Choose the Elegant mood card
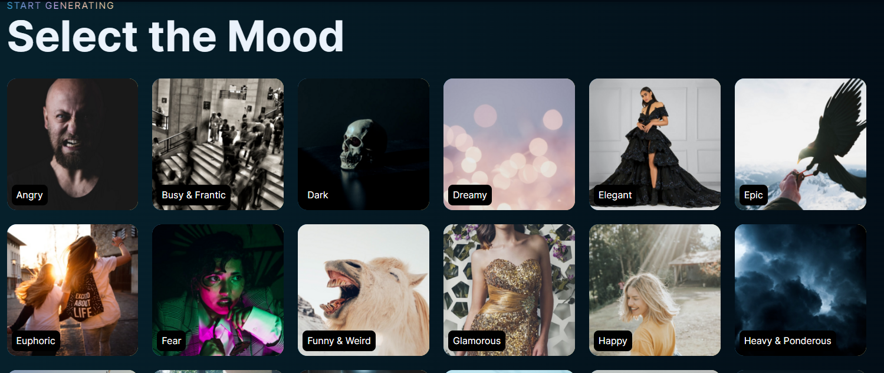 tap(655, 144)
